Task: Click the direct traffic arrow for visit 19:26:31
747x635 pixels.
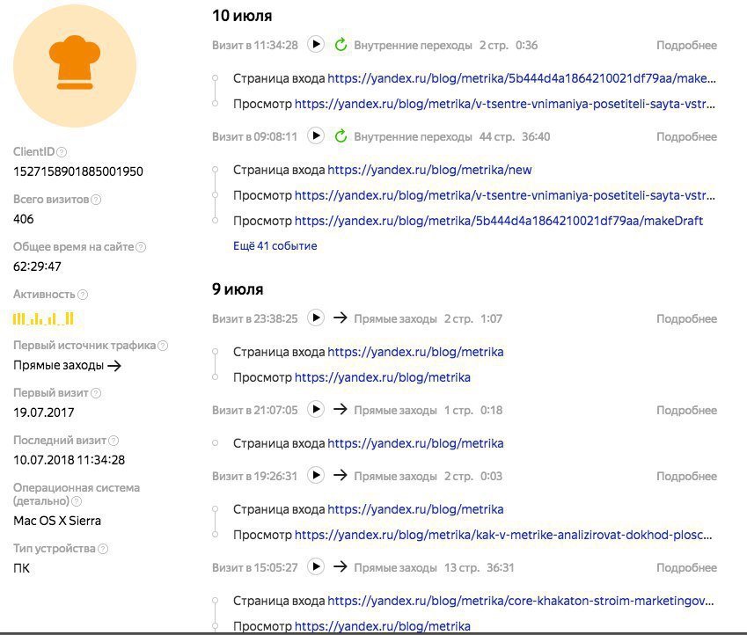Action: pos(341,475)
